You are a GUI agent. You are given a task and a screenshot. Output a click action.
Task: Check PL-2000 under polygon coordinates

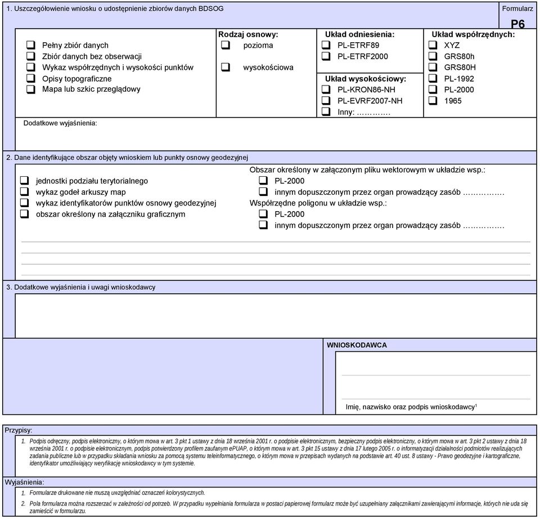pyautogui.click(x=263, y=214)
